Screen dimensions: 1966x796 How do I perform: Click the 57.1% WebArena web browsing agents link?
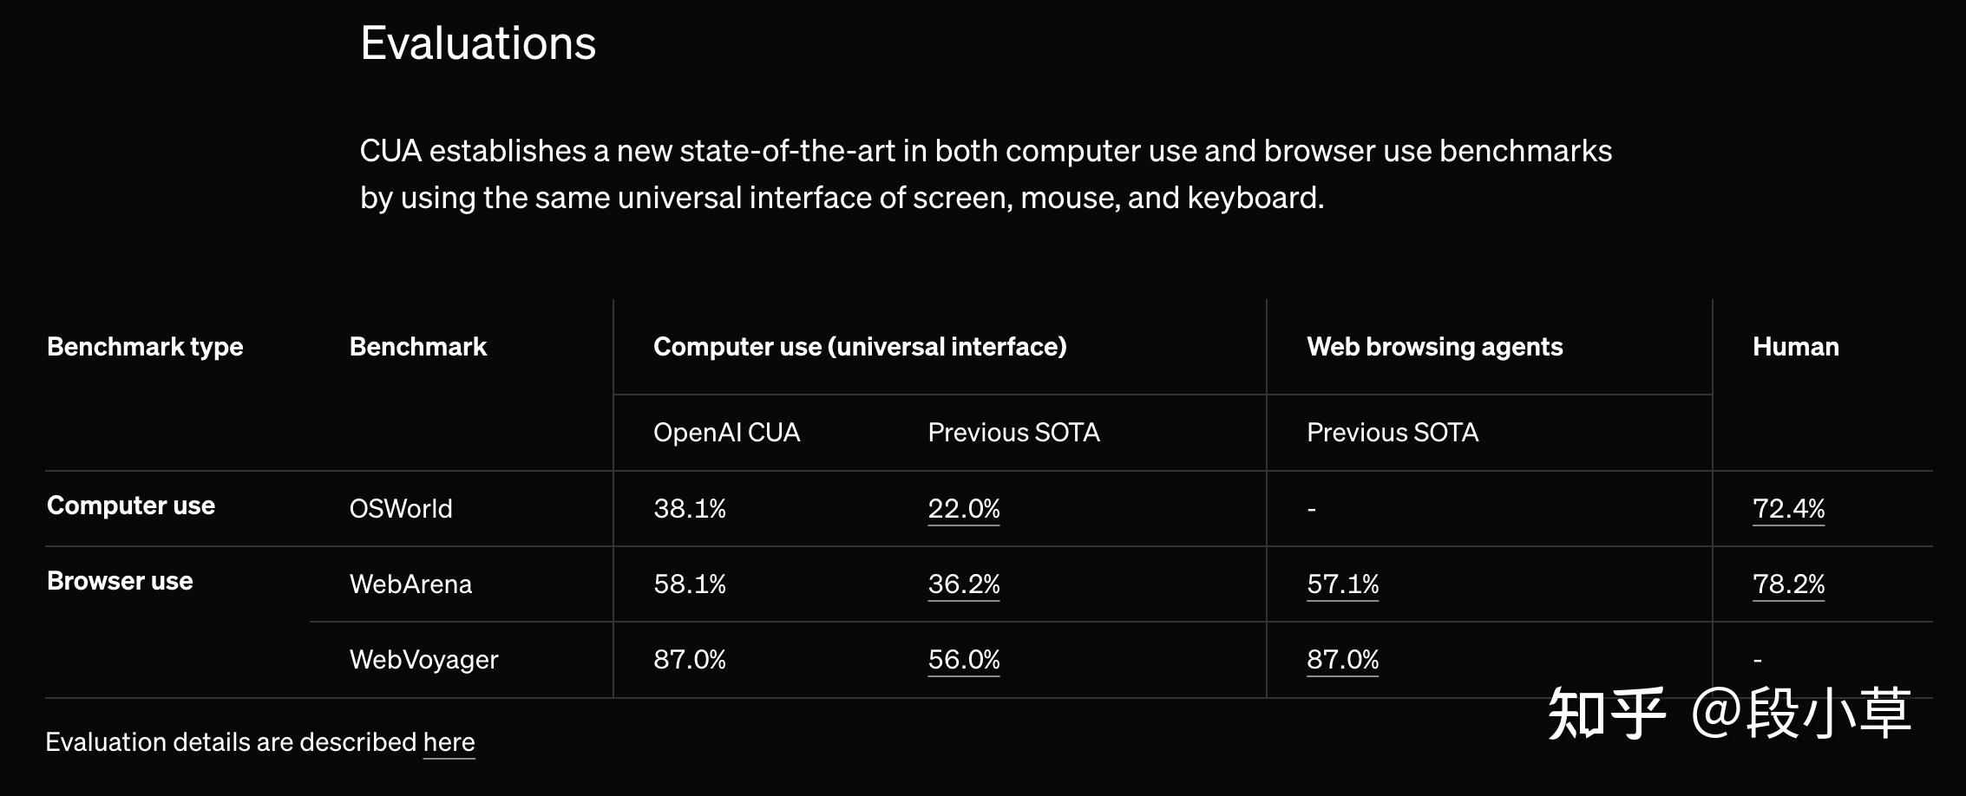point(1342,584)
